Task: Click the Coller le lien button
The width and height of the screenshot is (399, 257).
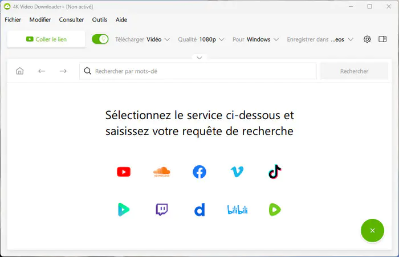Action: 46,39
